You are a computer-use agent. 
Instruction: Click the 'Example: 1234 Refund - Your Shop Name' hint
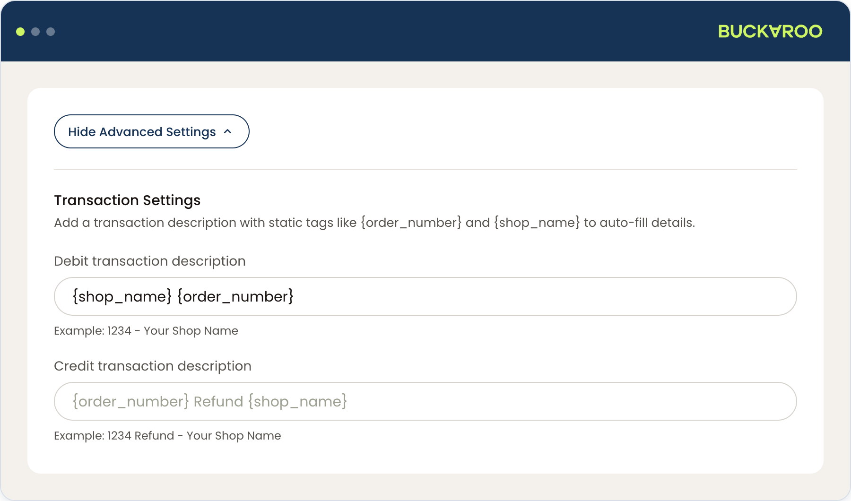coord(167,436)
